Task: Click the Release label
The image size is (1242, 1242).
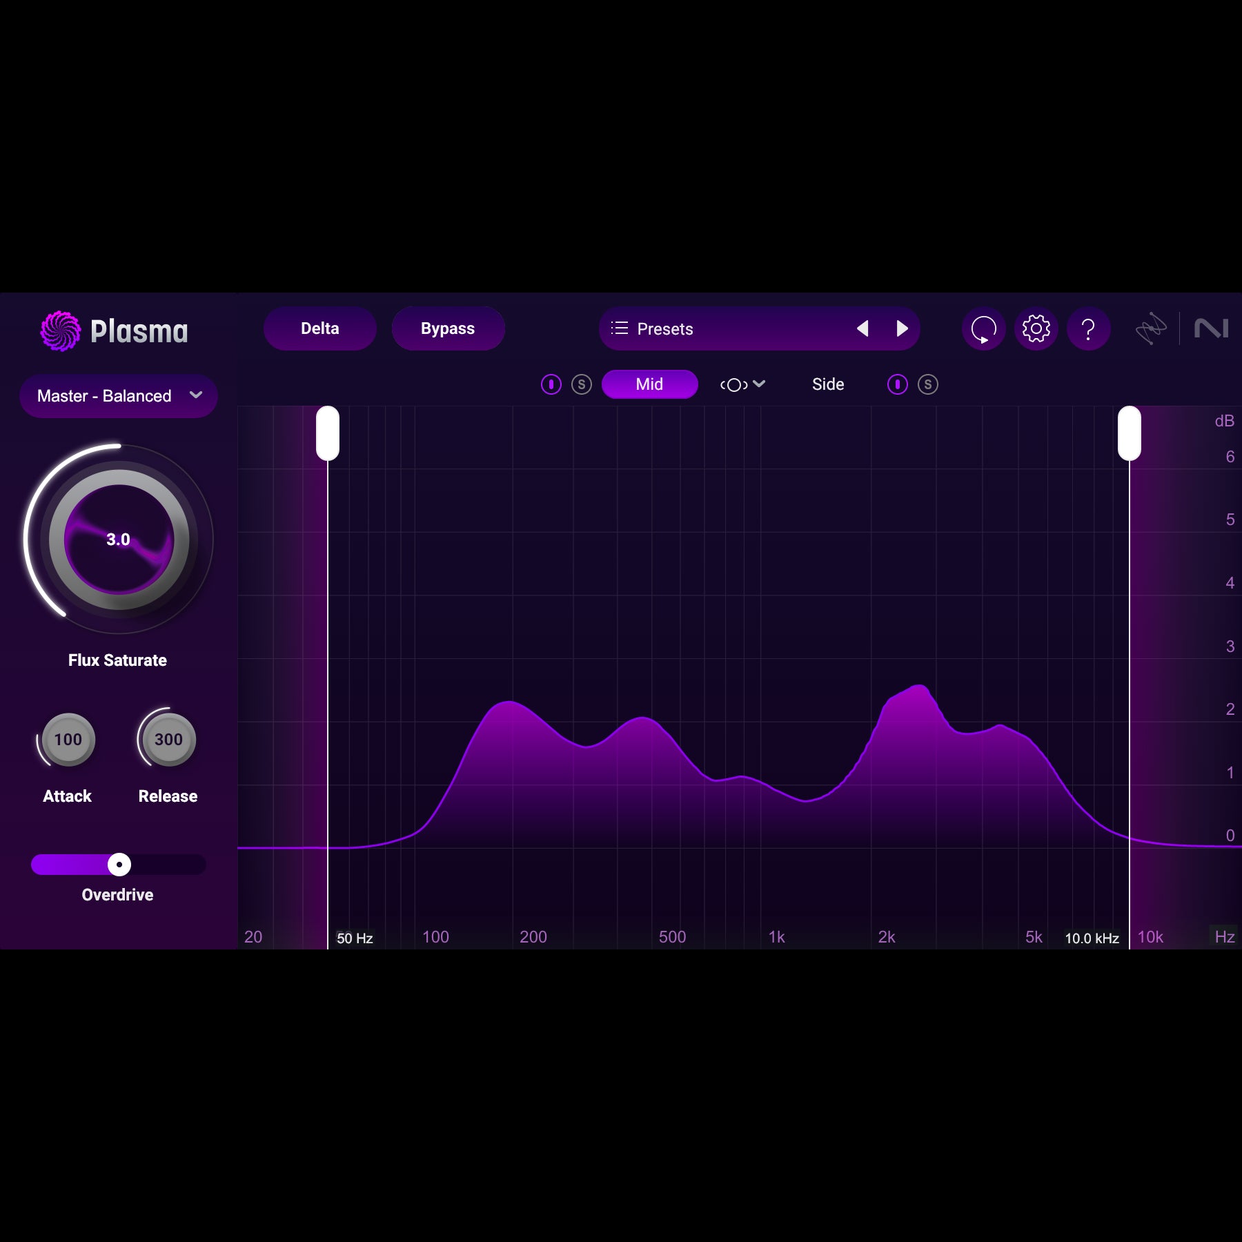Action: pos(168,796)
